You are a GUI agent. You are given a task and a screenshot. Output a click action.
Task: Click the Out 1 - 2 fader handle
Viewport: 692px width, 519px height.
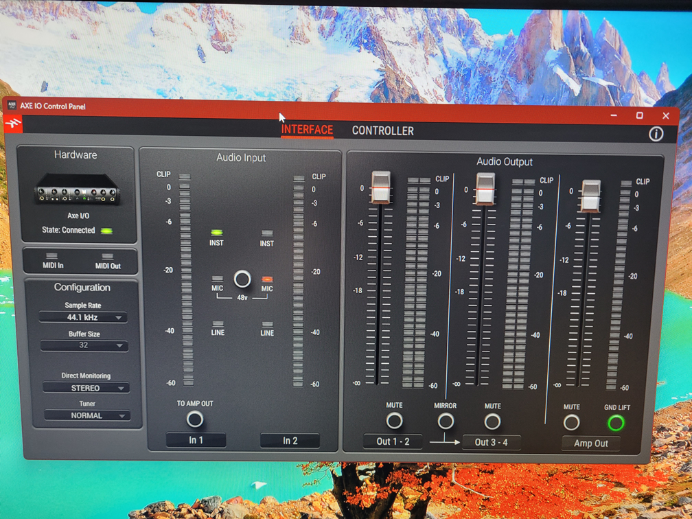click(x=380, y=187)
